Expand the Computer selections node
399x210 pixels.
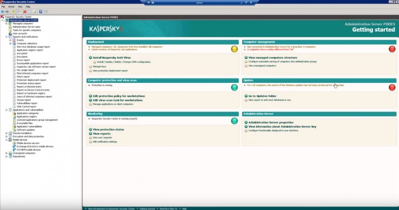coord(11,43)
